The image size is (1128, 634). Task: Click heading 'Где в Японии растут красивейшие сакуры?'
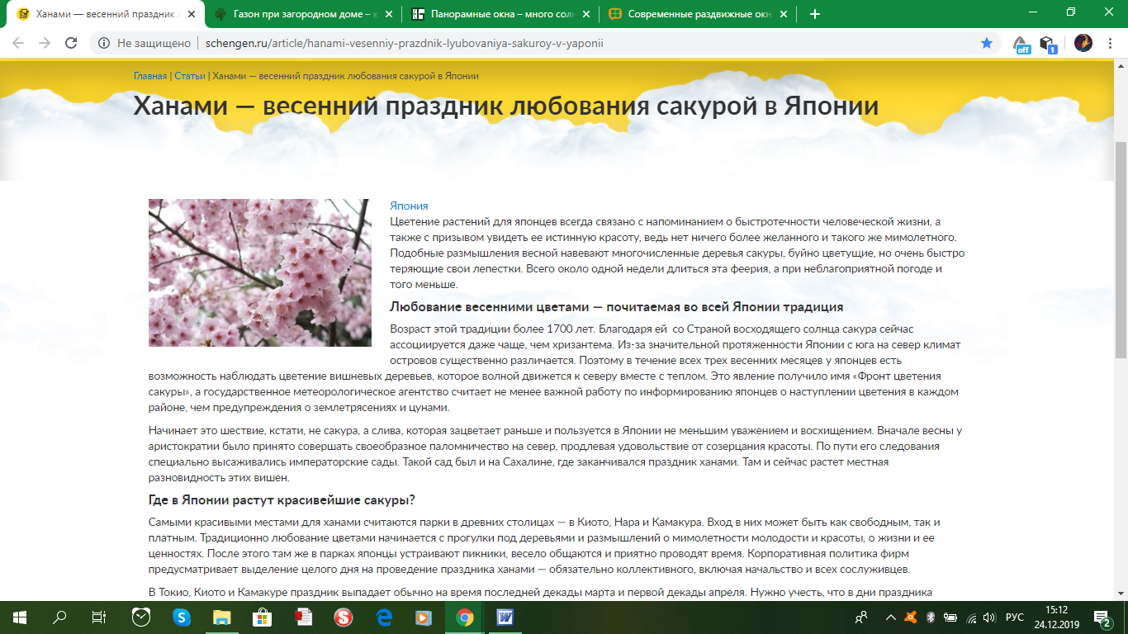(x=282, y=500)
